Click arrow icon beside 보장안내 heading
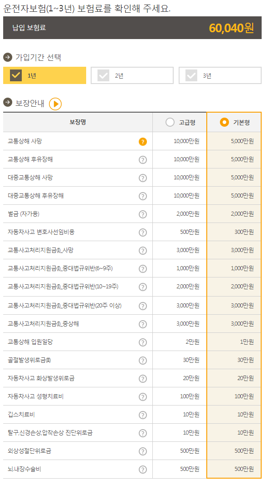 coord(8,102)
